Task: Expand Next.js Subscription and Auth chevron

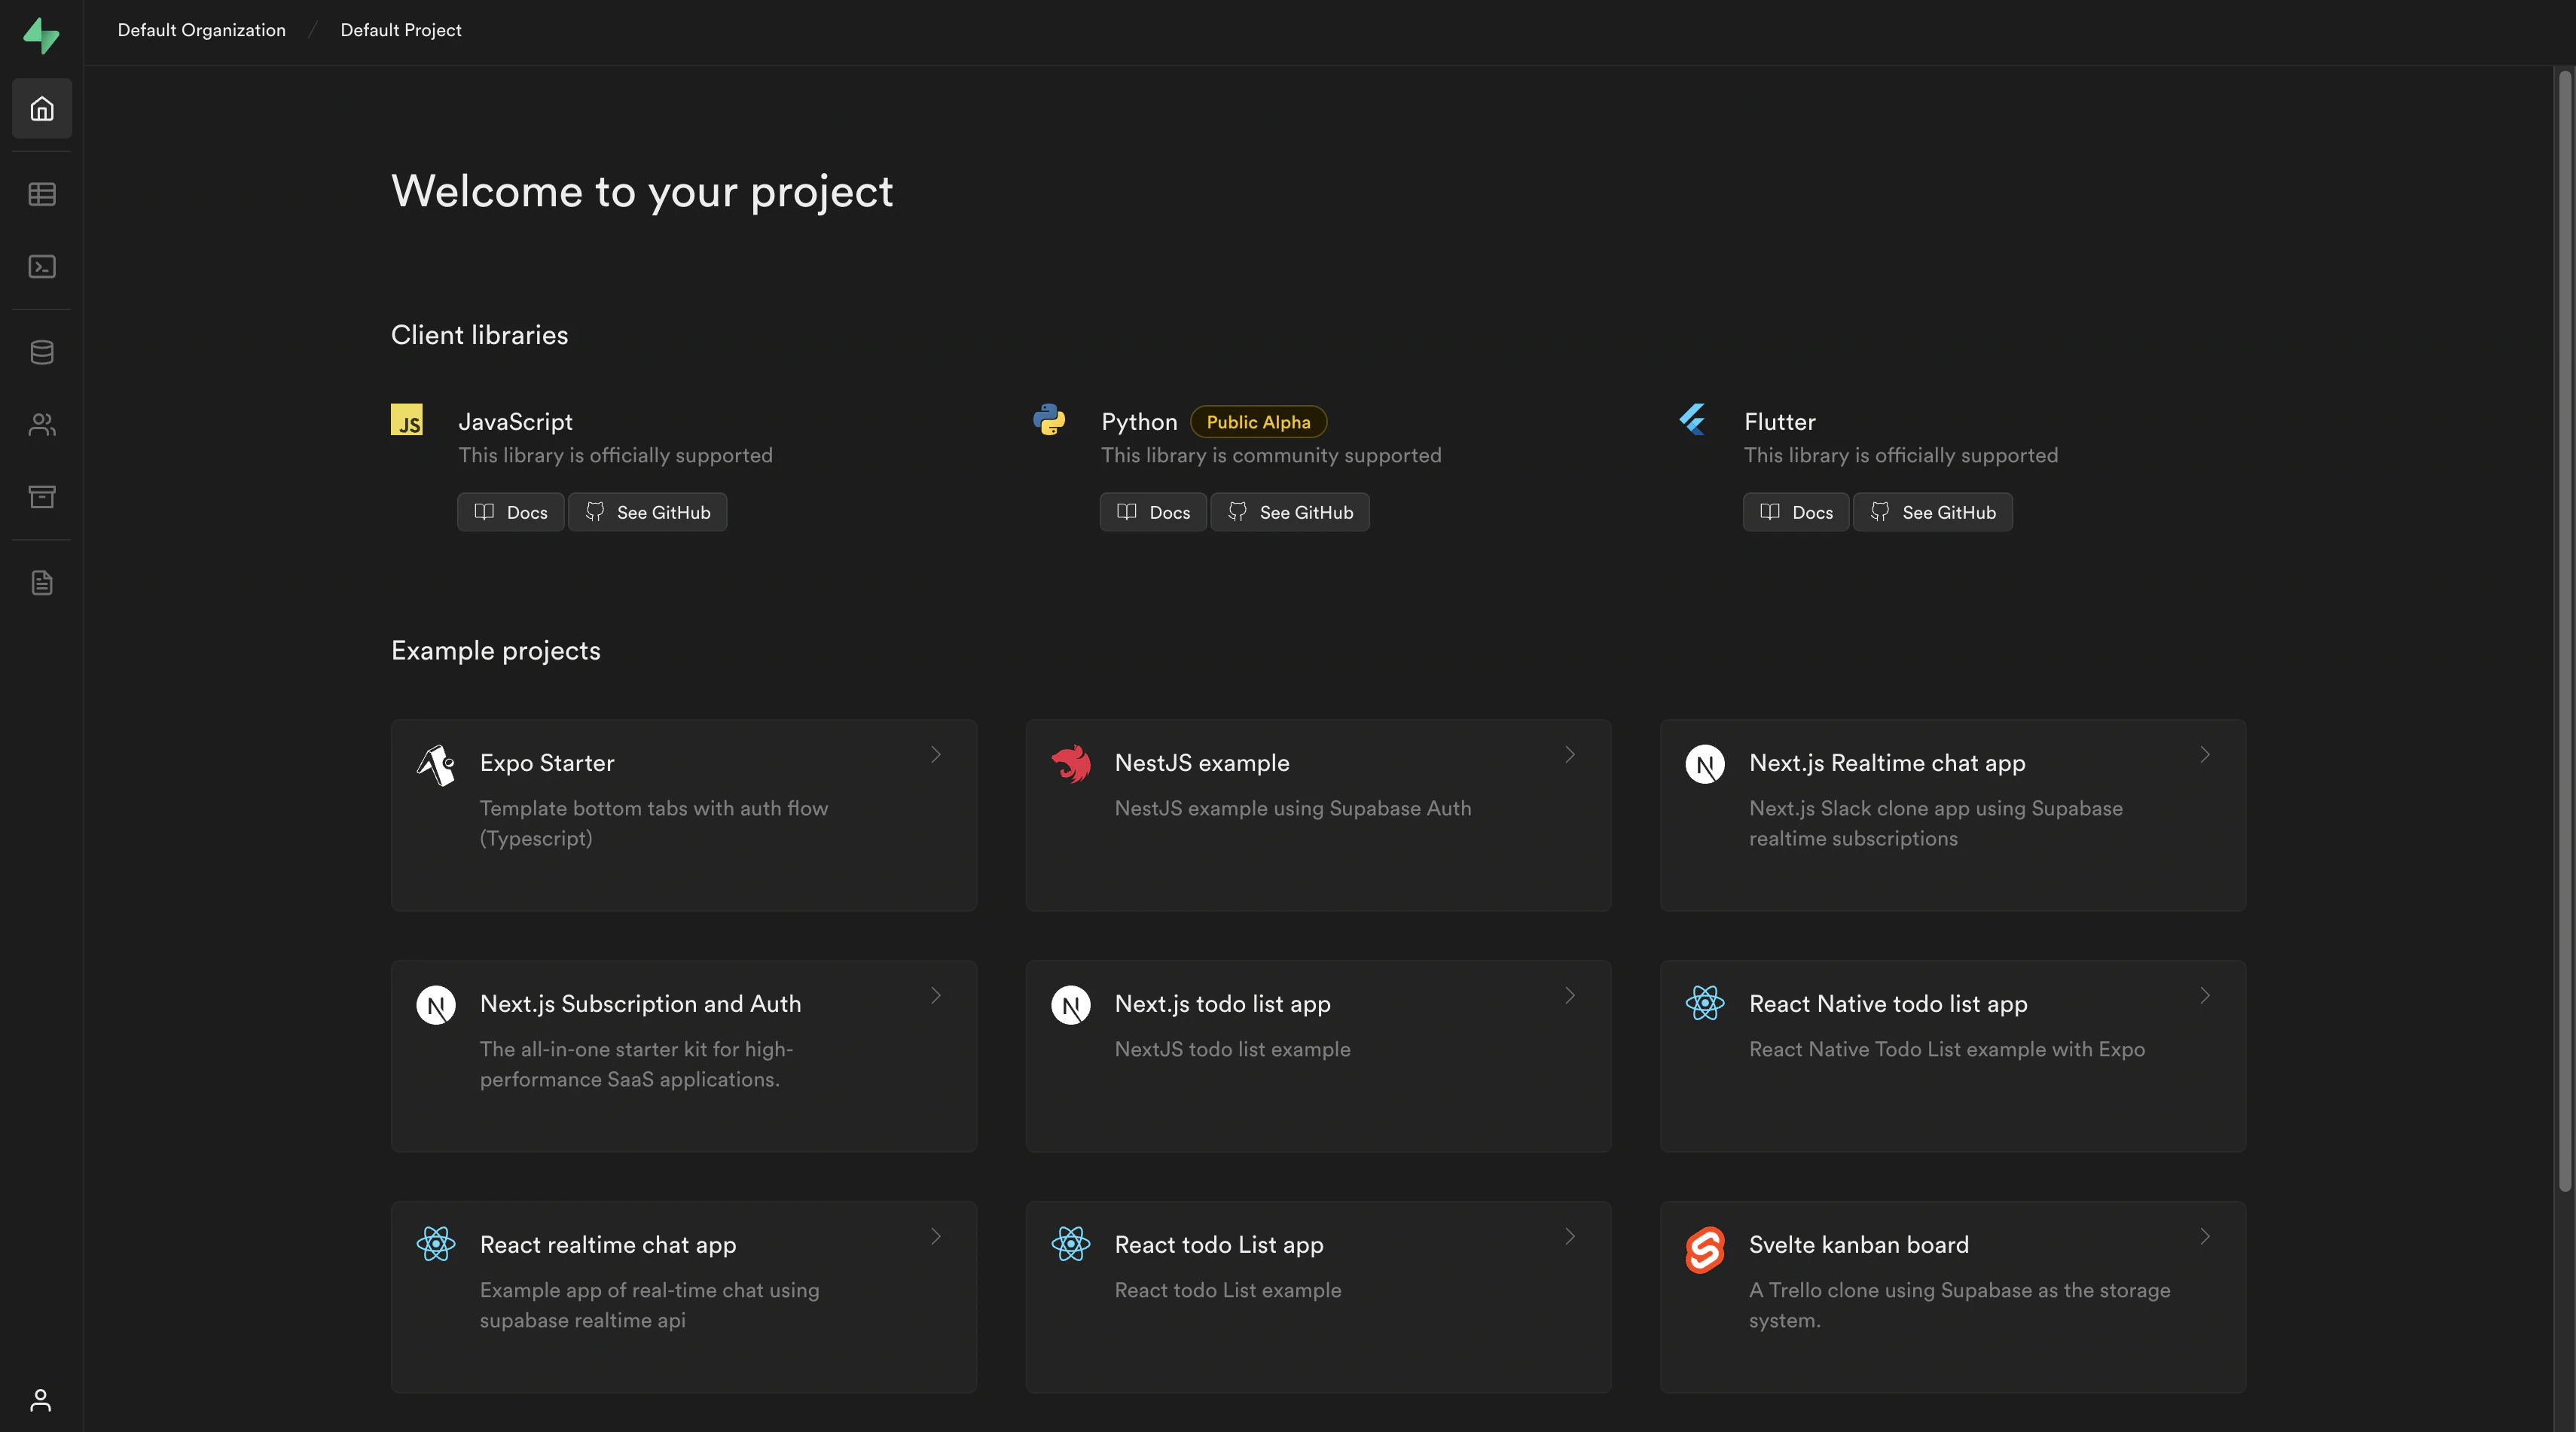Action: click(936, 995)
